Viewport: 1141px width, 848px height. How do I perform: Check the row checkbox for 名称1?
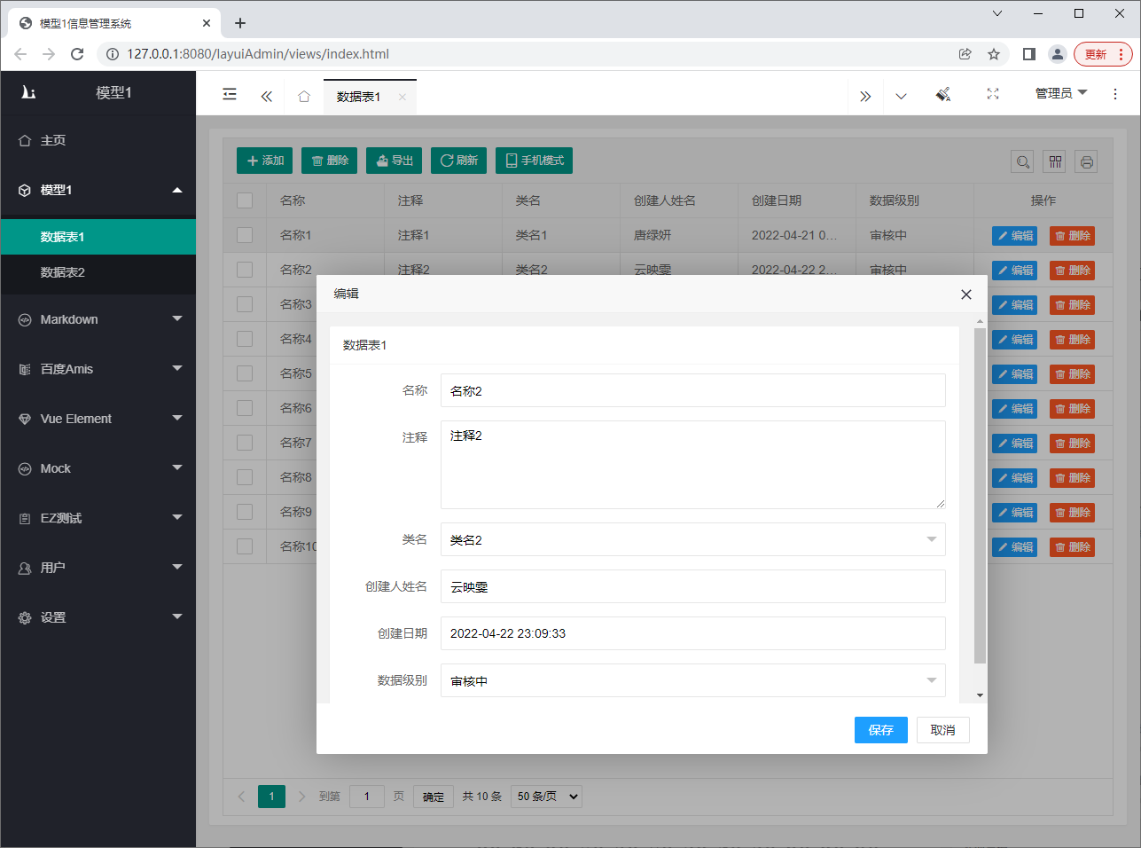(x=245, y=235)
